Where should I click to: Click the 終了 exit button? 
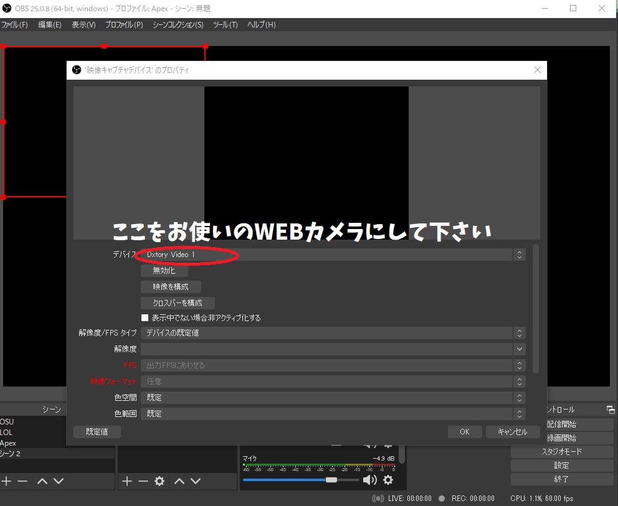pyautogui.click(x=562, y=479)
